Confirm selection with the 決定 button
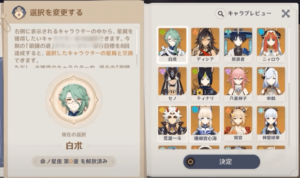 click(222, 162)
